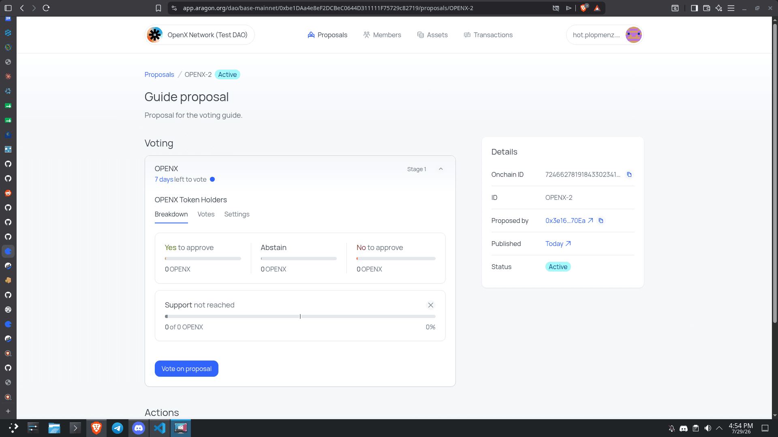Open Leo AI assistant
This screenshot has height=437, width=778.
(719, 8)
